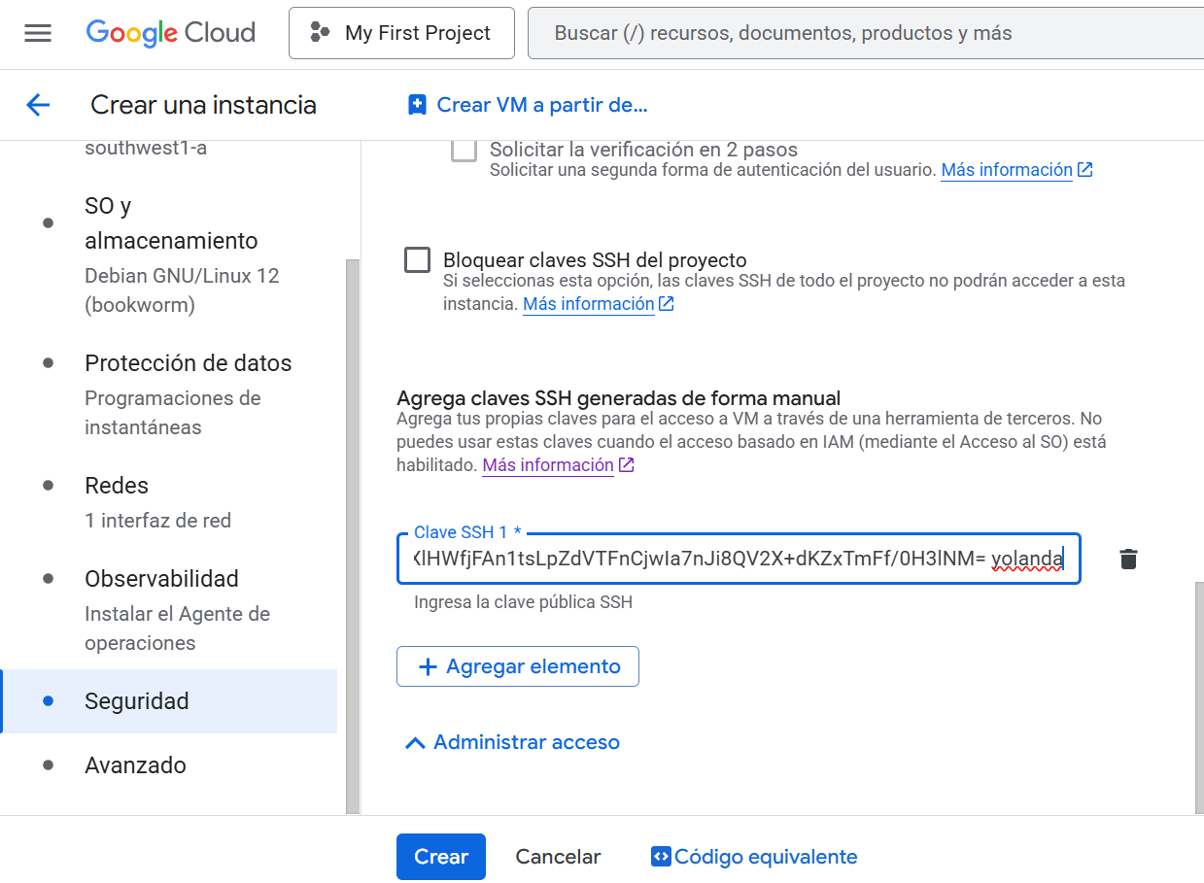
Task: Click the Cancelar button
Action: coord(558,857)
